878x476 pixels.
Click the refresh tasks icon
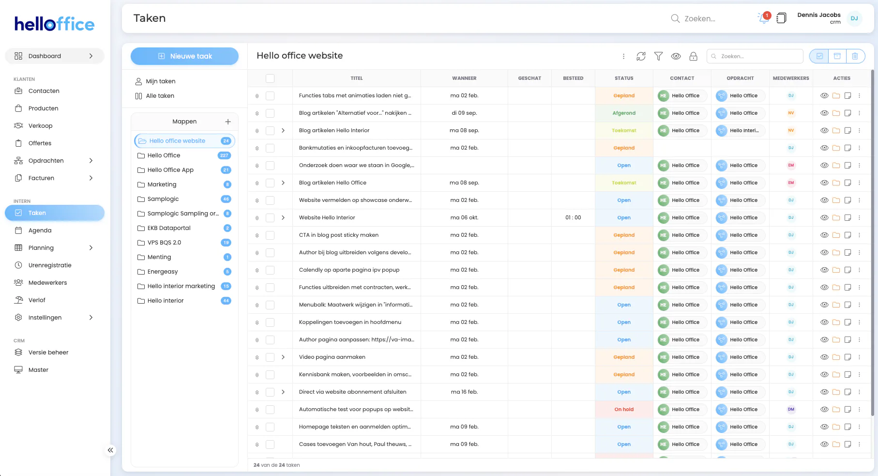[x=641, y=56]
